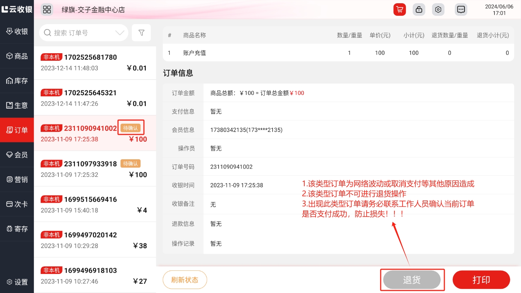Go to 收银 in the sidebar
The image size is (521, 293).
pyautogui.click(x=17, y=31)
